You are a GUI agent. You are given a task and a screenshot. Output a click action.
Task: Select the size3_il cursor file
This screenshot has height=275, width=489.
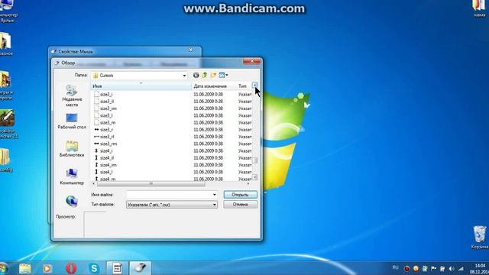(107, 102)
